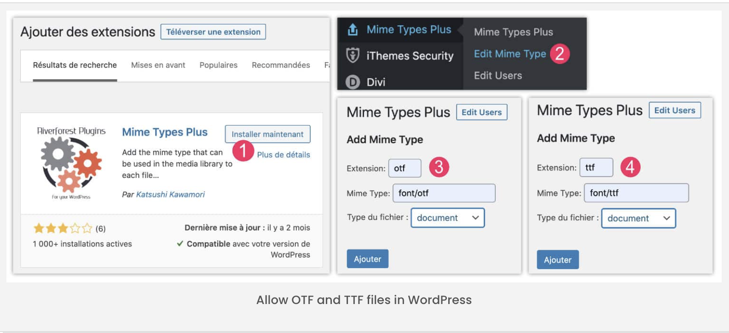This screenshot has height=333, width=729.
Task: Open iThemes Security menu item
Action: point(410,56)
